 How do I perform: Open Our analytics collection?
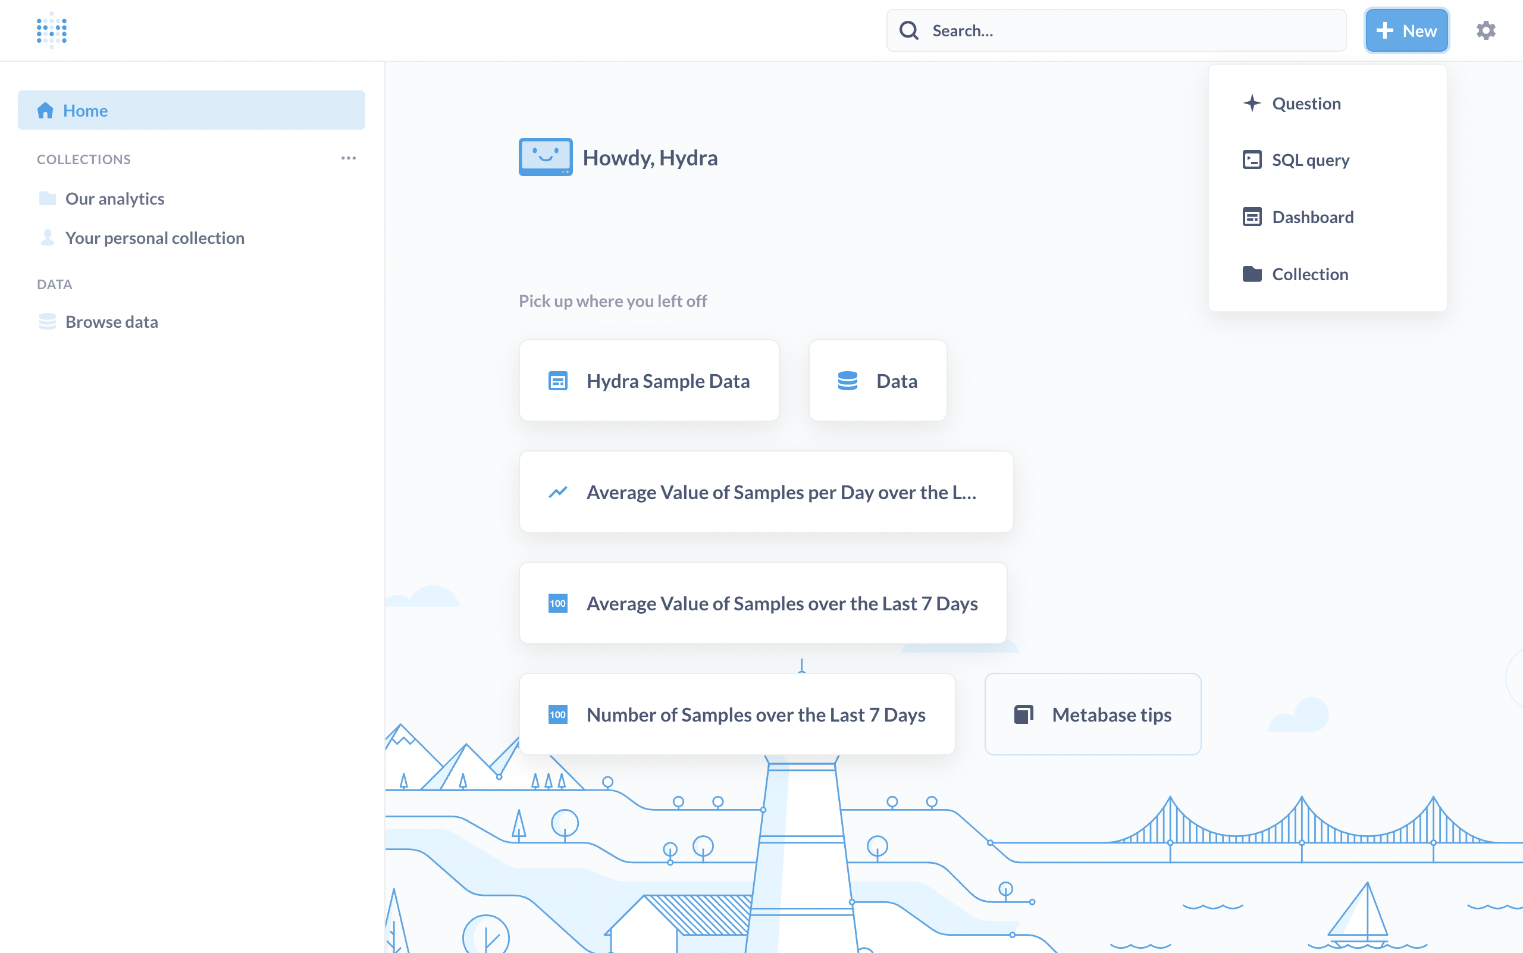click(x=115, y=199)
